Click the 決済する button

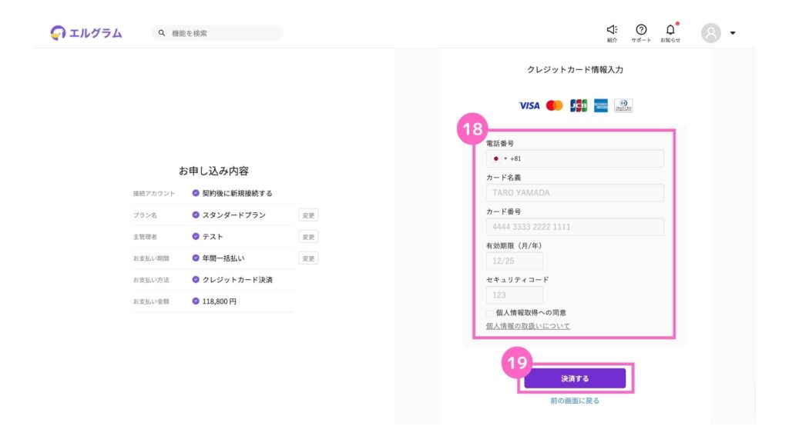[575, 378]
